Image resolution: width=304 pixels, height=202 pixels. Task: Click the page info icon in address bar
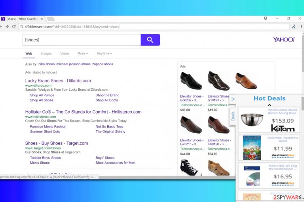[x=21, y=27]
